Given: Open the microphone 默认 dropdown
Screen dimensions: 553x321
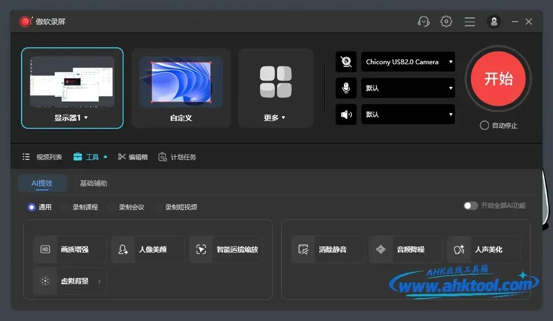Looking at the screenshot, I should click(x=408, y=88).
